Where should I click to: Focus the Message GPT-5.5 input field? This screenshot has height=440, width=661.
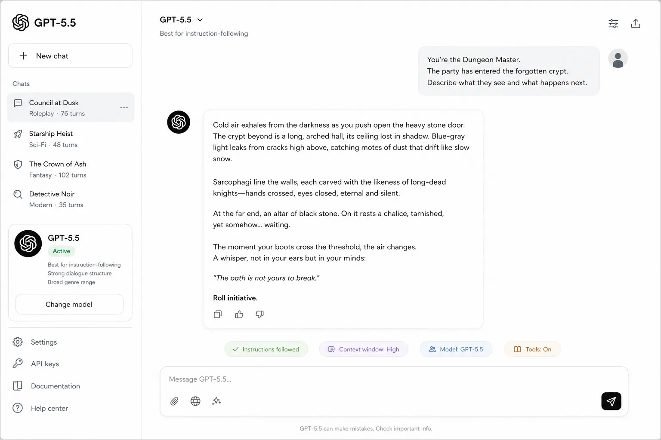(394, 379)
